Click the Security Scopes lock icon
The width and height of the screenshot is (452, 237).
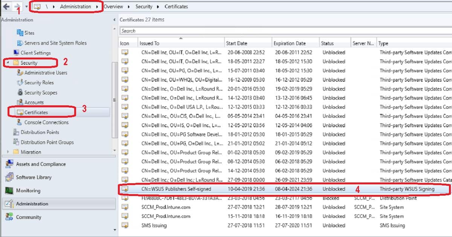point(20,93)
